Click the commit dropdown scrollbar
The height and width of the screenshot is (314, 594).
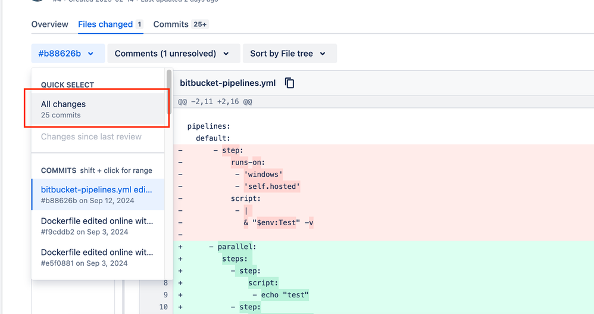tap(169, 92)
